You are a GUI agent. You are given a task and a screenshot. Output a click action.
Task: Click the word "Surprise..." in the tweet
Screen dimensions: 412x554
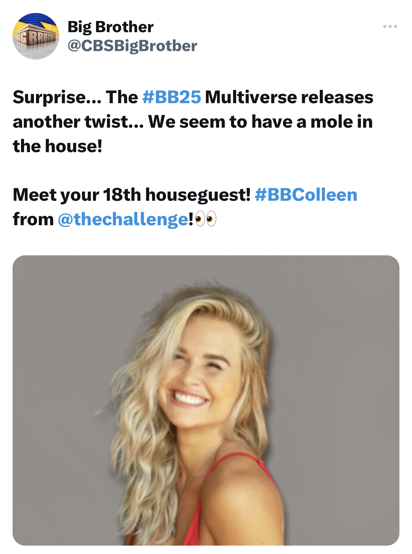point(57,97)
